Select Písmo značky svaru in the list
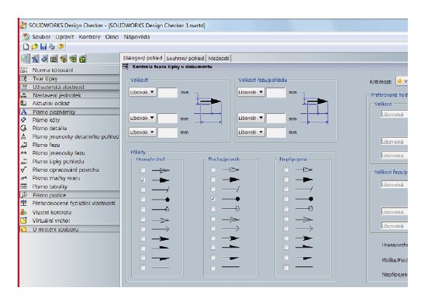 click(56, 178)
